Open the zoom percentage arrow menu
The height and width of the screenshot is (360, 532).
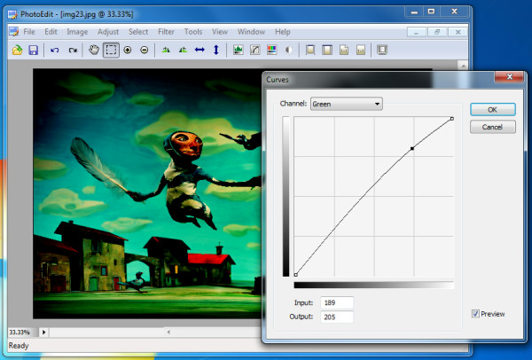pyautogui.click(x=43, y=333)
